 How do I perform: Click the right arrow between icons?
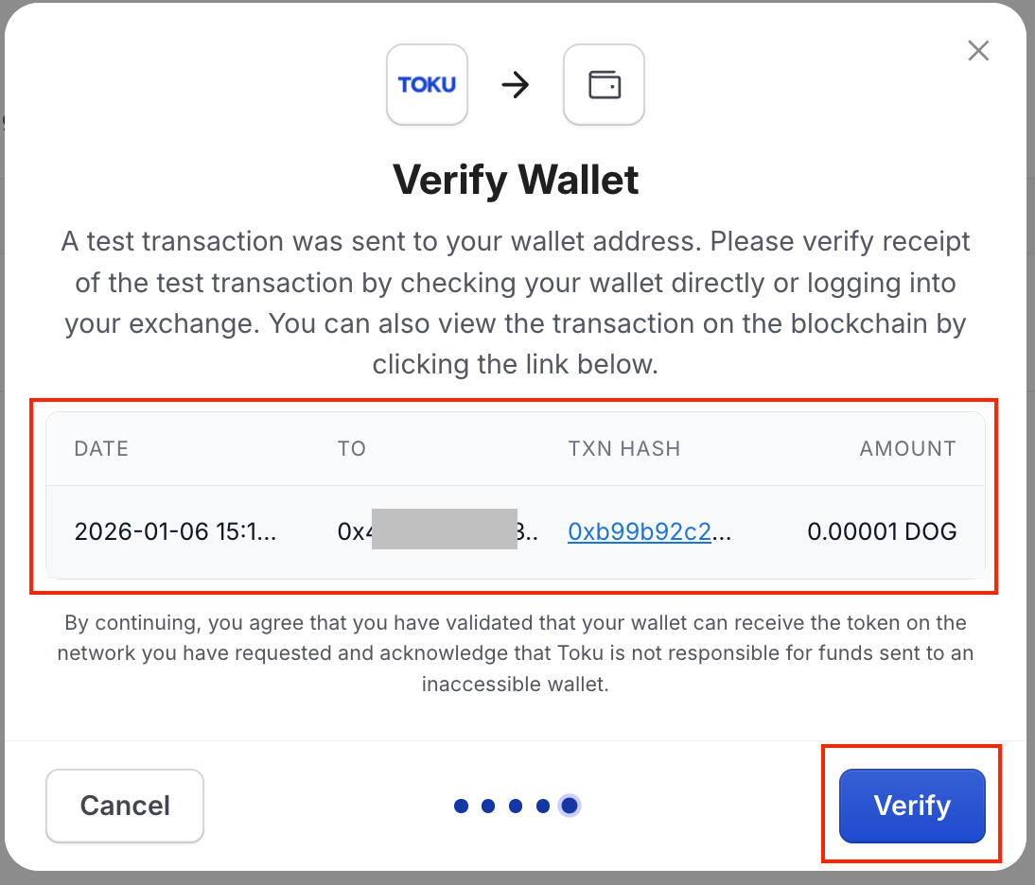[x=516, y=85]
